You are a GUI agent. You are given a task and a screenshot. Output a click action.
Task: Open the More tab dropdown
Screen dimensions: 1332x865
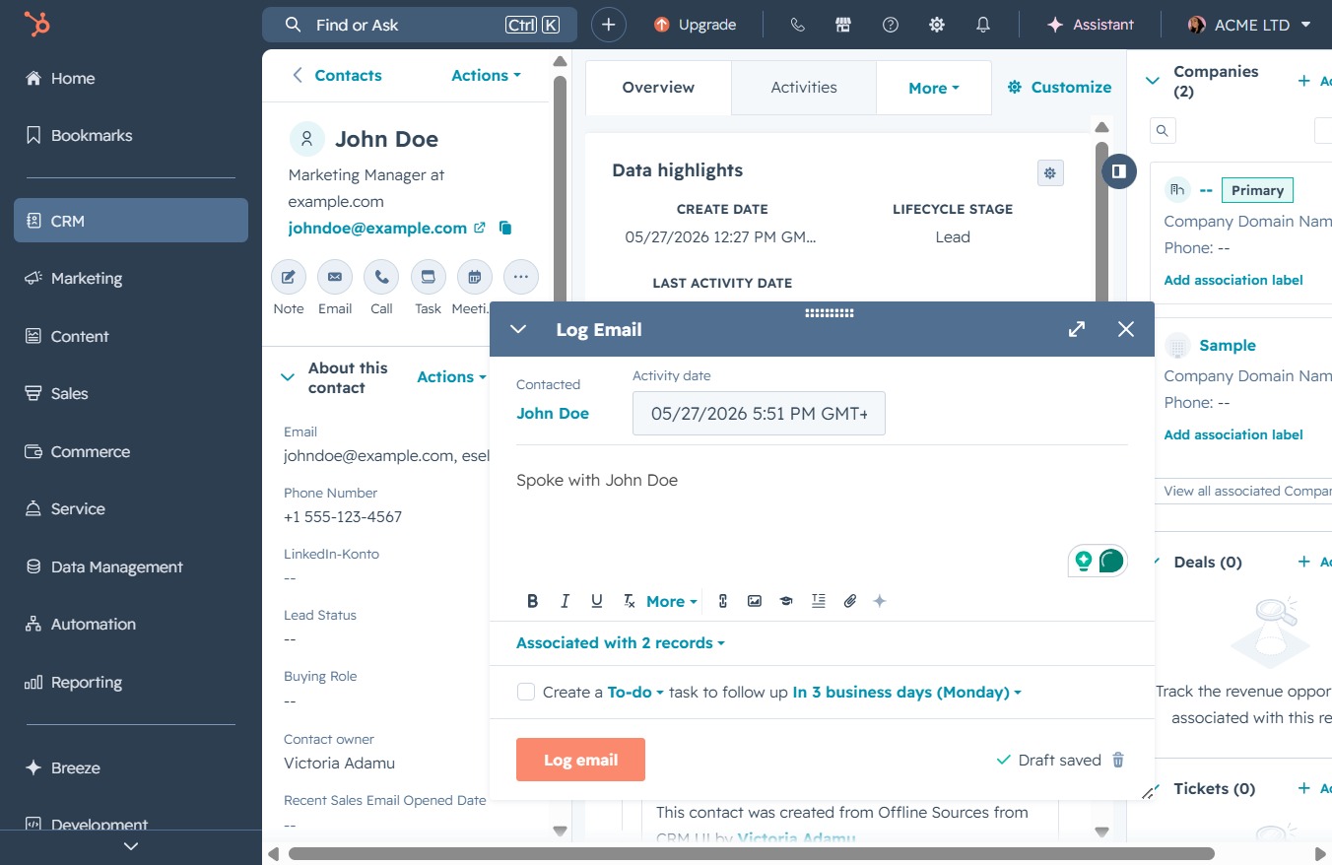pos(934,88)
